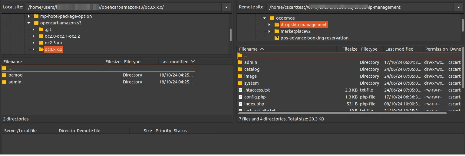The height and width of the screenshot is (156, 465).
Task: Open the Remote site path dropdown
Action: point(457,7)
